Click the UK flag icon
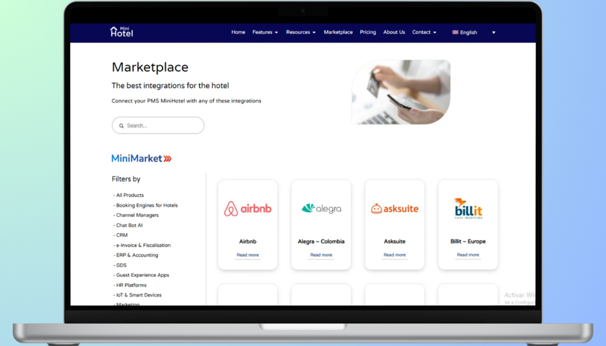606x346 pixels. pyautogui.click(x=455, y=32)
